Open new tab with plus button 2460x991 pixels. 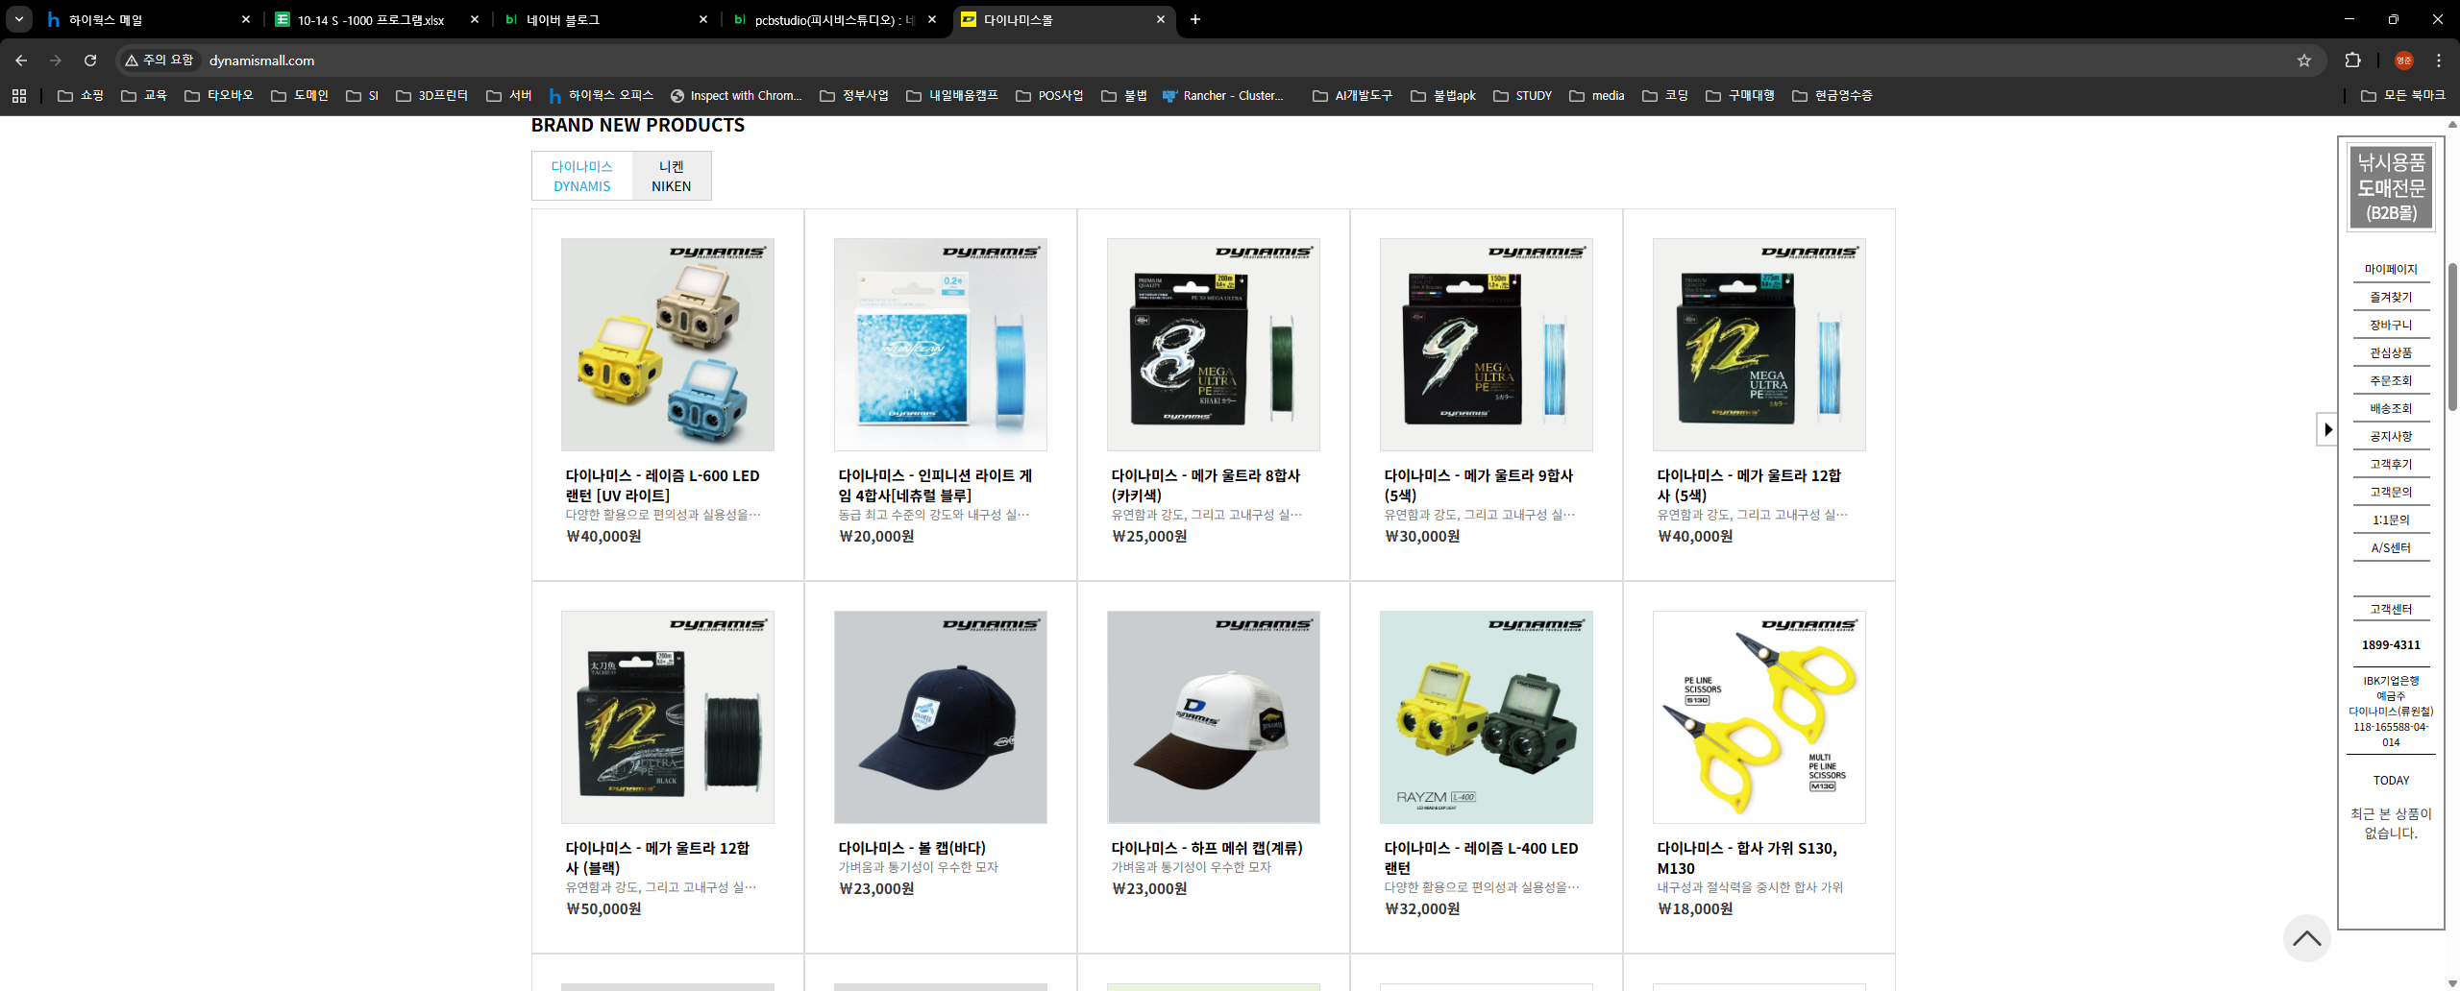(x=1195, y=19)
